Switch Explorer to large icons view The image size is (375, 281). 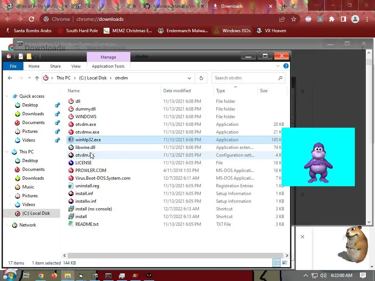click(284, 263)
